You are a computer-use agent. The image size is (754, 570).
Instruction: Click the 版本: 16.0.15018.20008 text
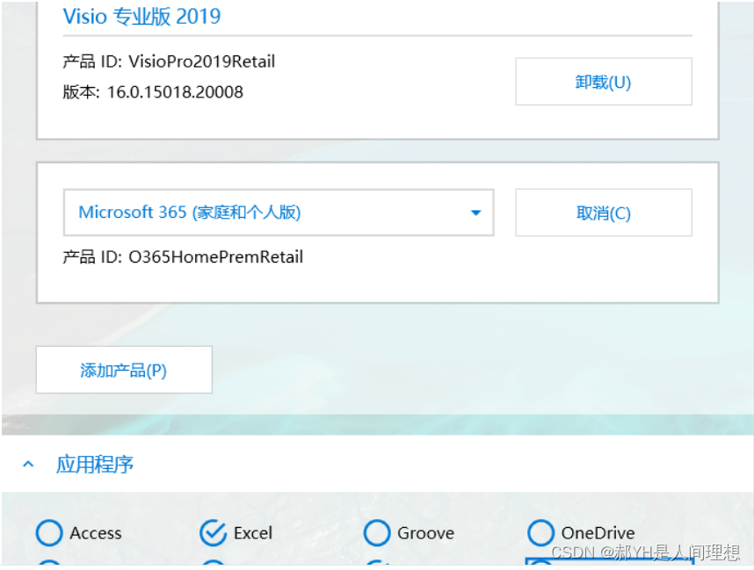click(153, 92)
